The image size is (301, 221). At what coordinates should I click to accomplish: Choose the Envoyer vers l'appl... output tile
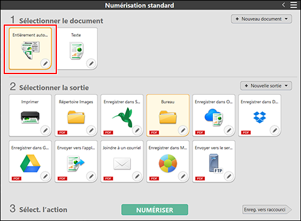[x=76, y=161]
